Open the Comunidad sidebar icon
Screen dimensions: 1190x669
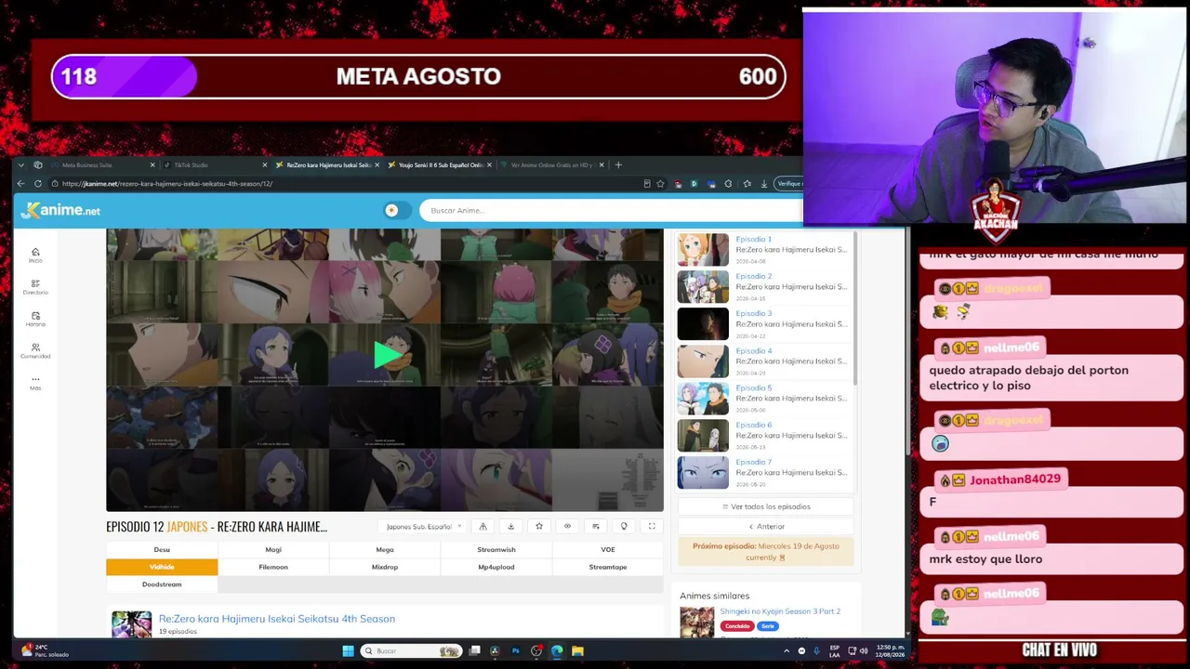point(35,350)
